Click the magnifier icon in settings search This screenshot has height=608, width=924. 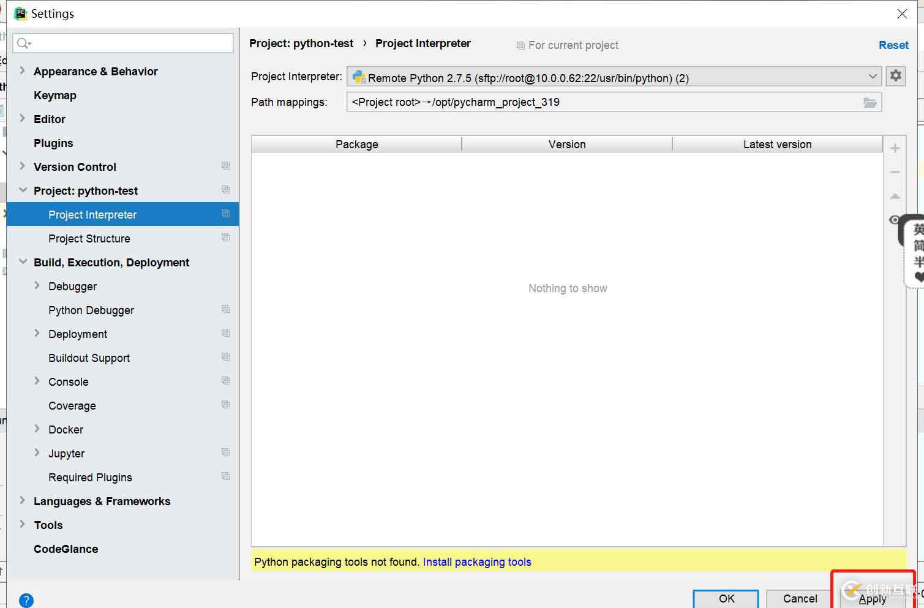[23, 43]
